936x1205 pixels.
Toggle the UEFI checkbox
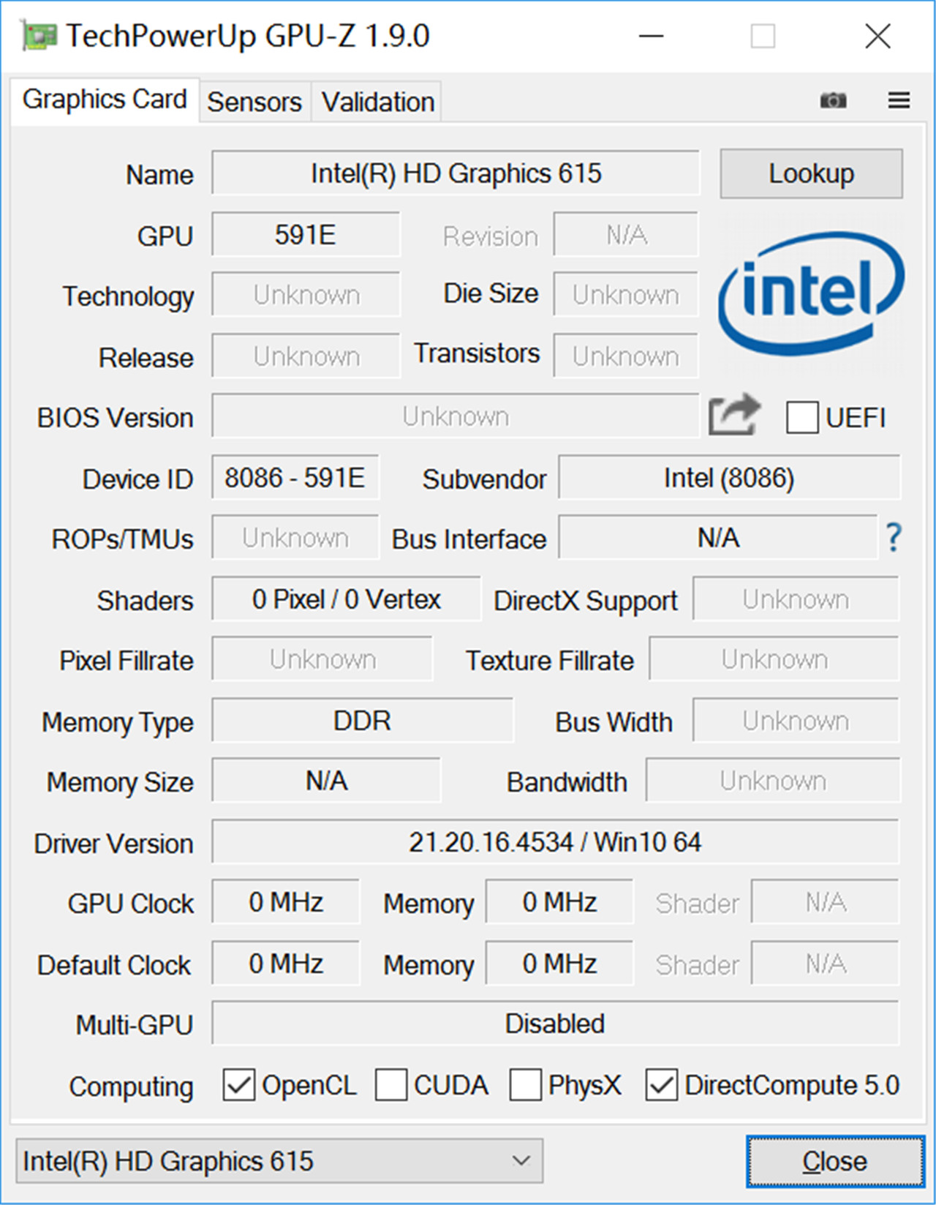point(802,418)
